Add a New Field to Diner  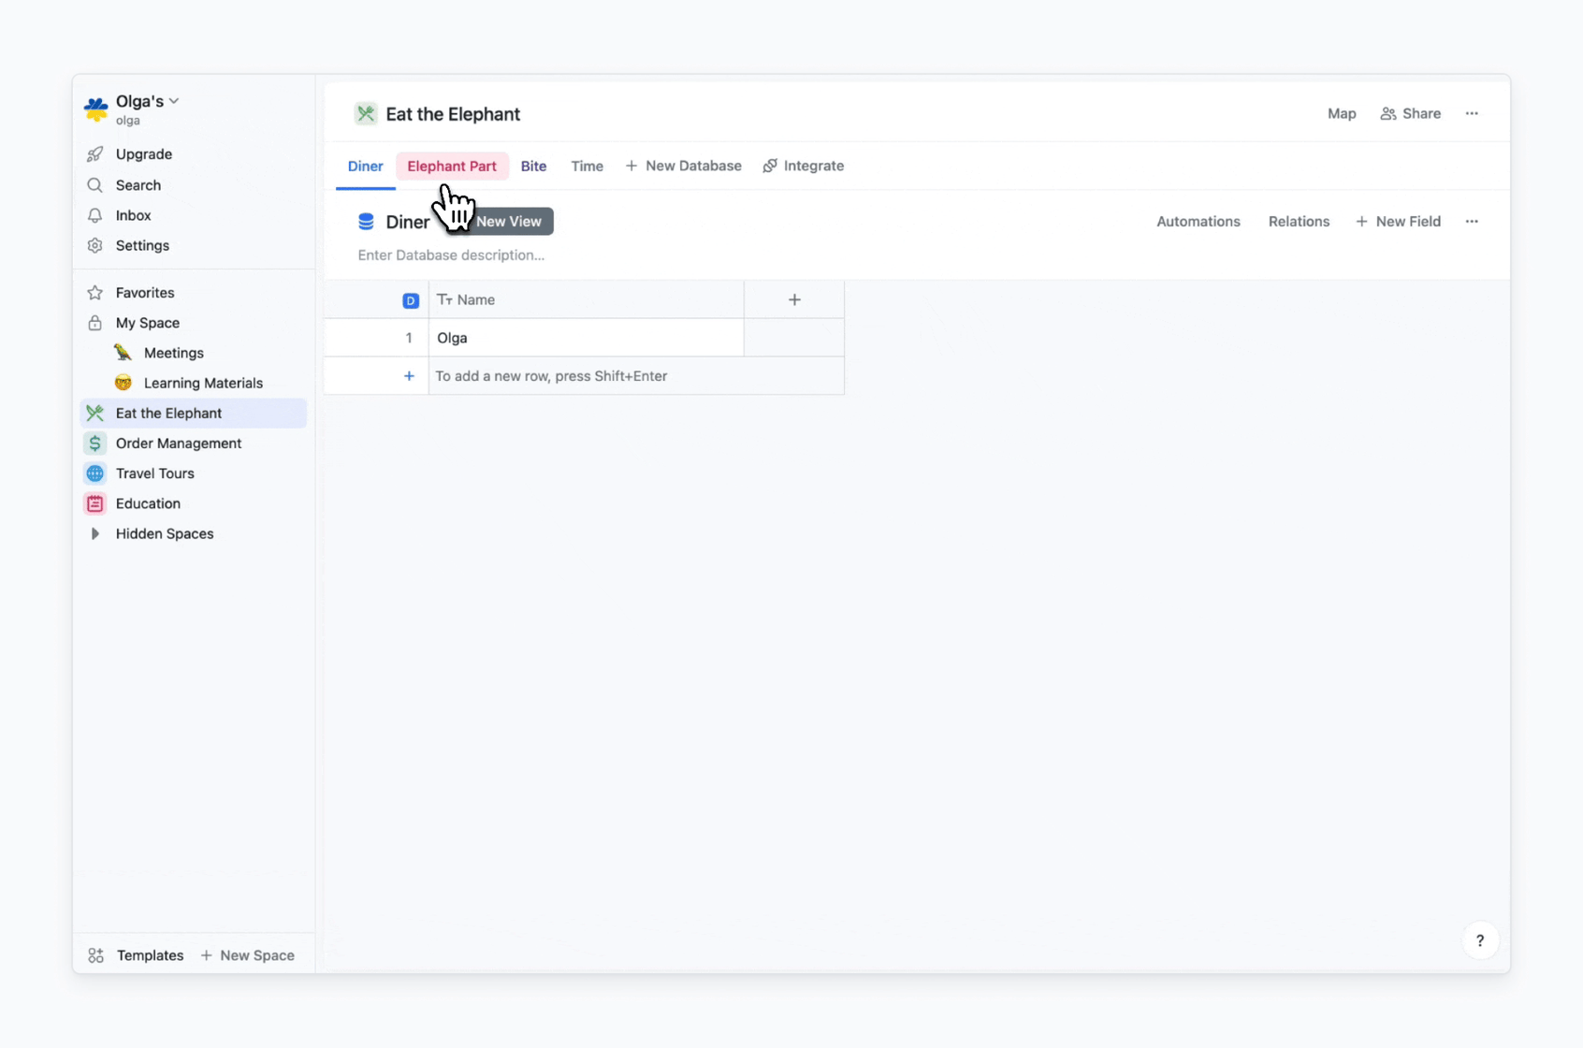1398,221
